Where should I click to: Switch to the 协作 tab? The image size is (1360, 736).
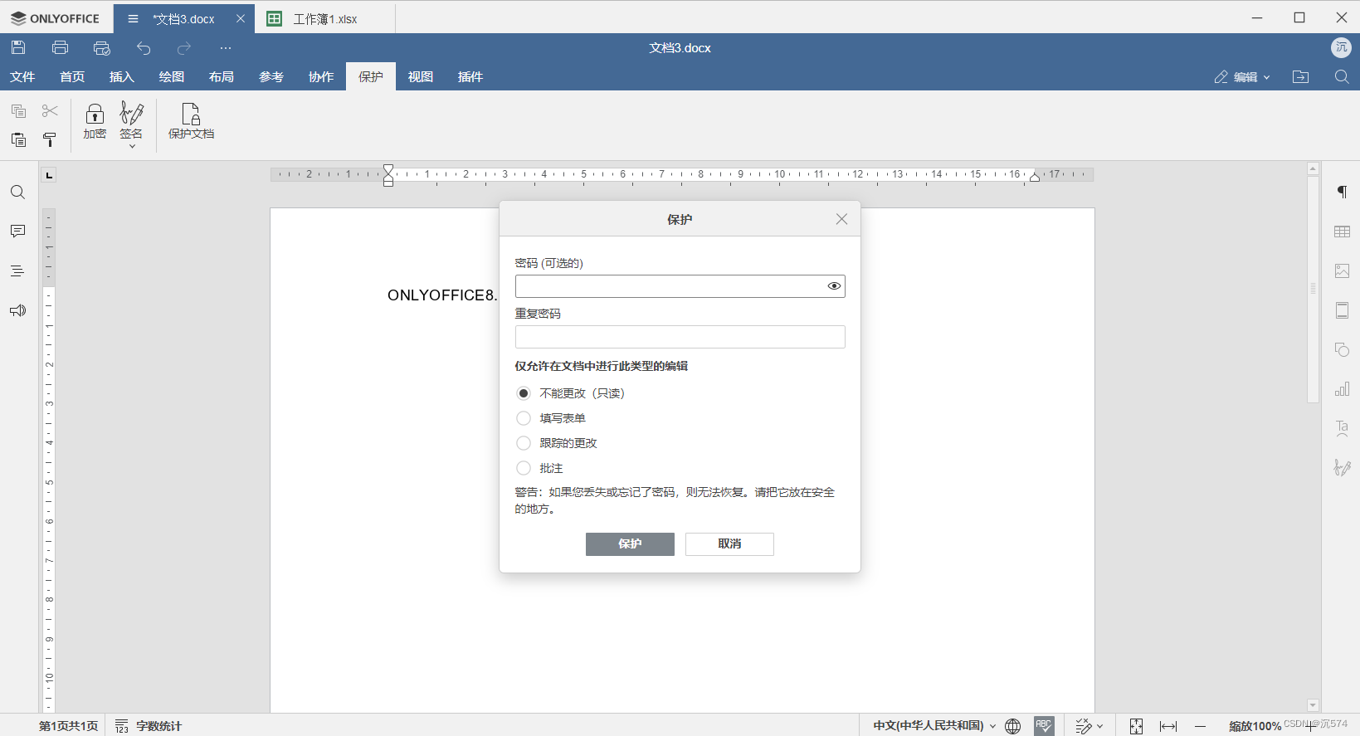321,76
